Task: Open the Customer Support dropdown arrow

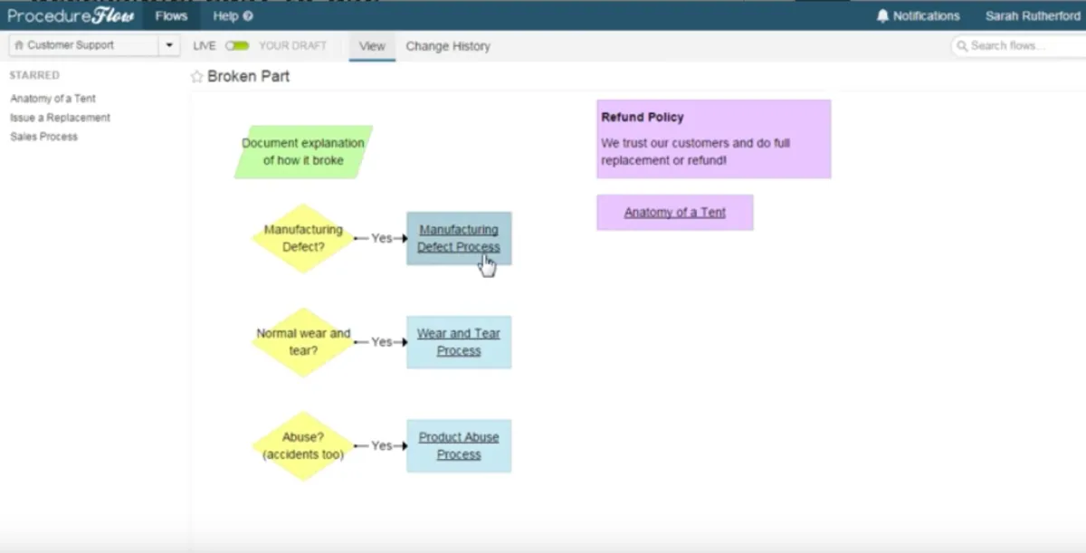Action: 169,45
